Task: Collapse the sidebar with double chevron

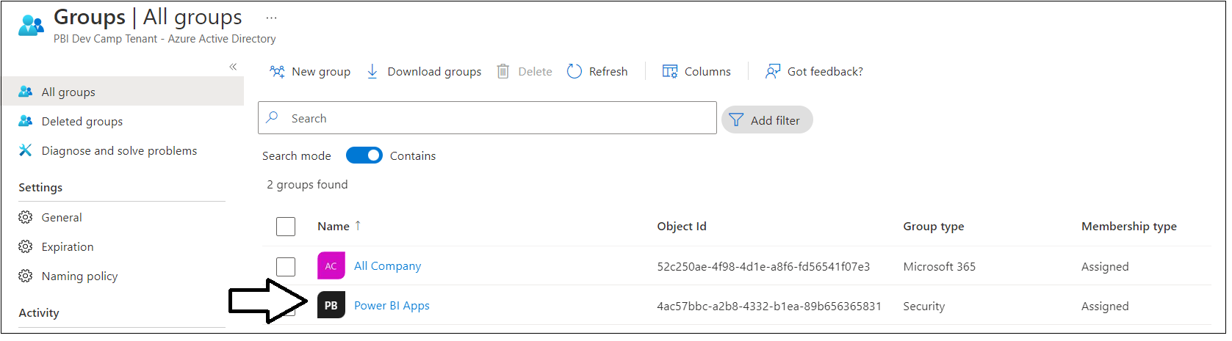Action: 233,67
